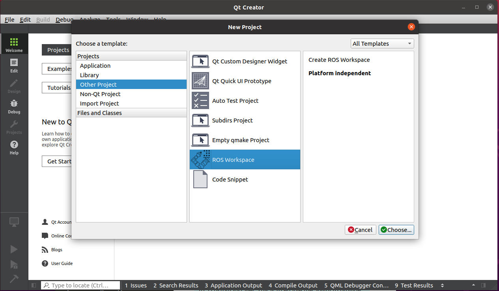Select Subdirs Project template icon

coord(200,120)
